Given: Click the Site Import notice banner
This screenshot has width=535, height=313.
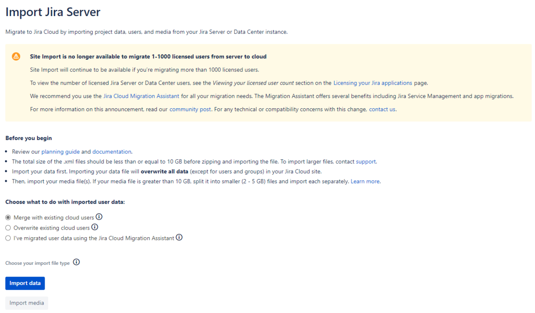Looking at the screenshot, I should 267,82.
